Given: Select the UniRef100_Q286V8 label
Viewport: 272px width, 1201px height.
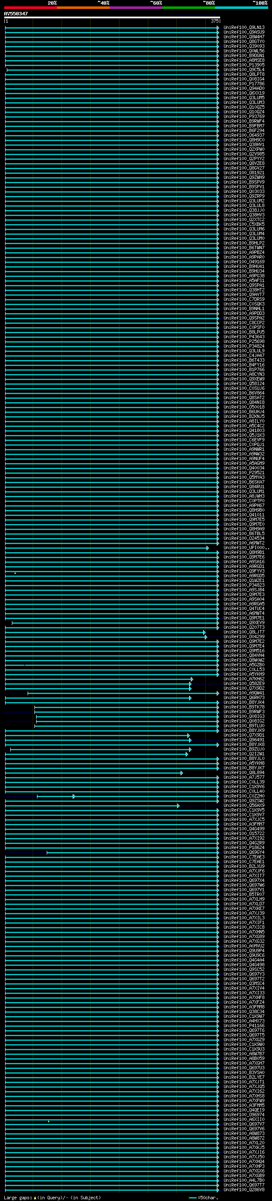Looking at the screenshot, I should [x=244, y=1190].
